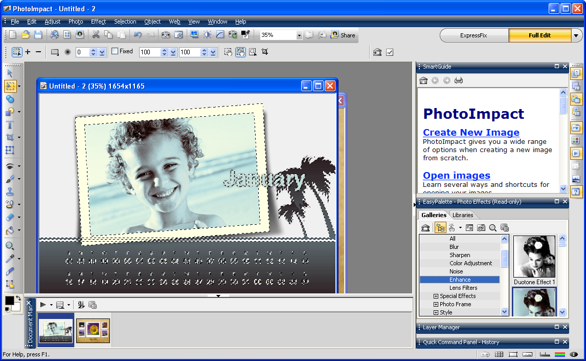Image resolution: width=586 pixels, height=361 pixels.
Task: Select the Standard Selection tool in toolbox
Action: point(10,87)
